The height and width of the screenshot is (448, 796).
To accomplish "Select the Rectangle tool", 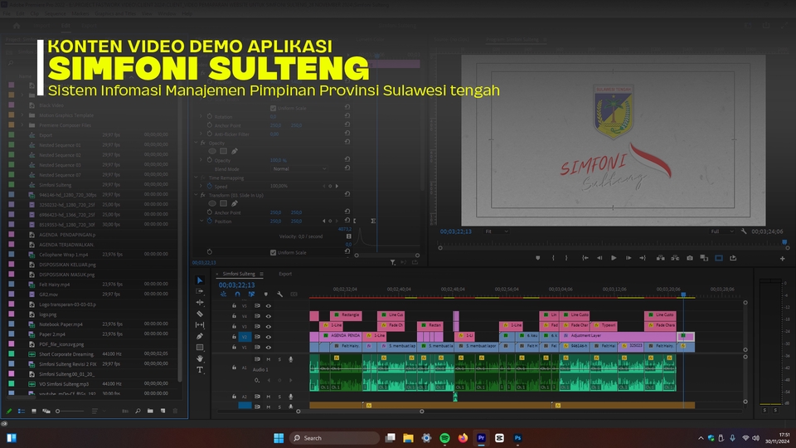I will [x=200, y=348].
